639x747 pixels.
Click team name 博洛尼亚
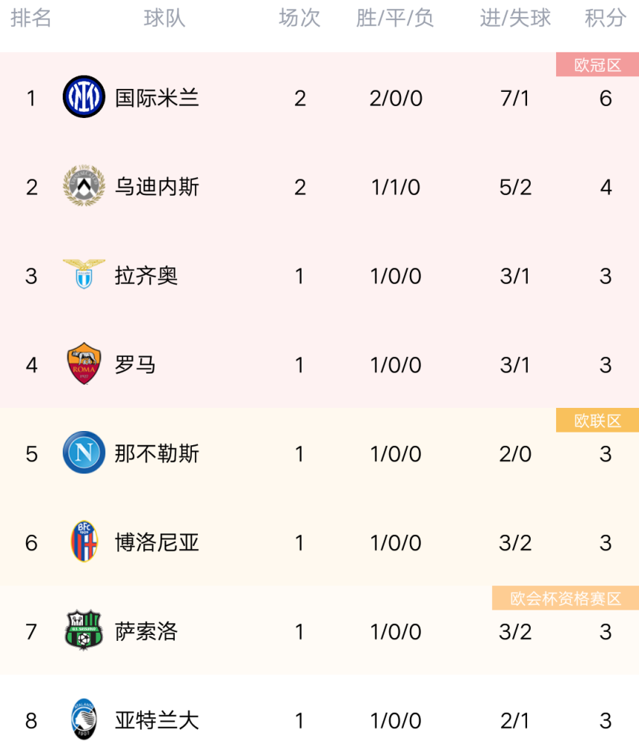[x=157, y=542]
